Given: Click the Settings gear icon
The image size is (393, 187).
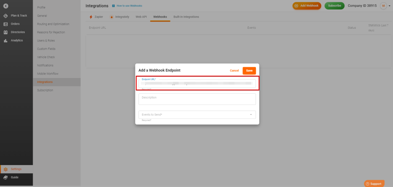Looking at the screenshot, I should point(5,169).
